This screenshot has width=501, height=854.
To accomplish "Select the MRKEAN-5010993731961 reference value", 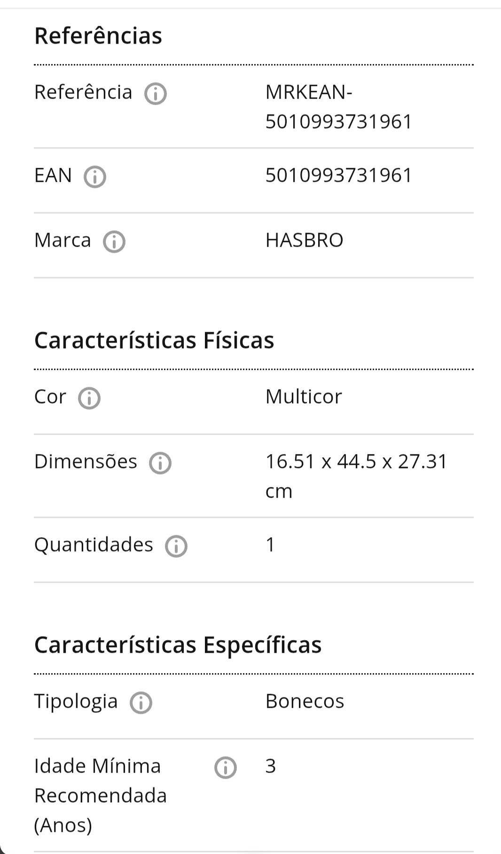I will click(339, 107).
